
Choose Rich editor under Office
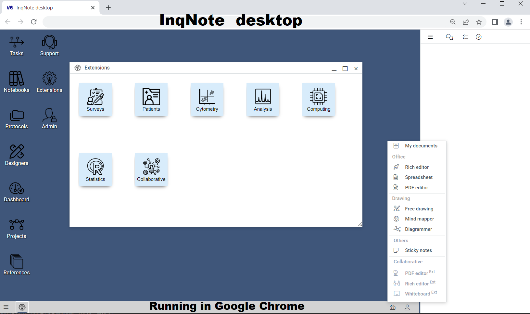[417, 167]
